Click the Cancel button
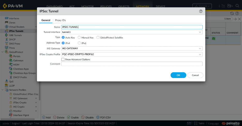Screen dimensions: 242x126 (x=195, y=75)
